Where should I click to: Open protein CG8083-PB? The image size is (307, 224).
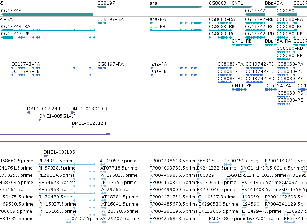click(x=225, y=75)
